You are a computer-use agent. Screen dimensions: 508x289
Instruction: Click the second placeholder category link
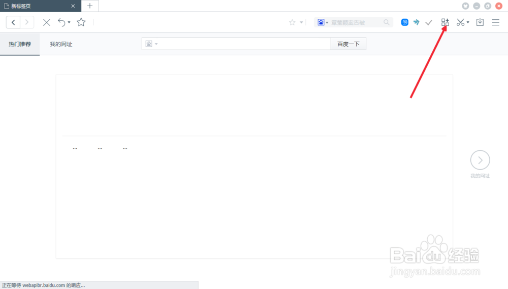(x=100, y=148)
